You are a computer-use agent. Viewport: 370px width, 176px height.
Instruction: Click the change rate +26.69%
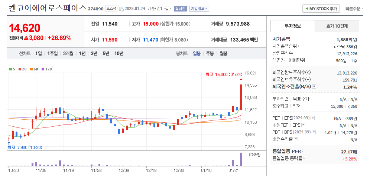click(59, 38)
